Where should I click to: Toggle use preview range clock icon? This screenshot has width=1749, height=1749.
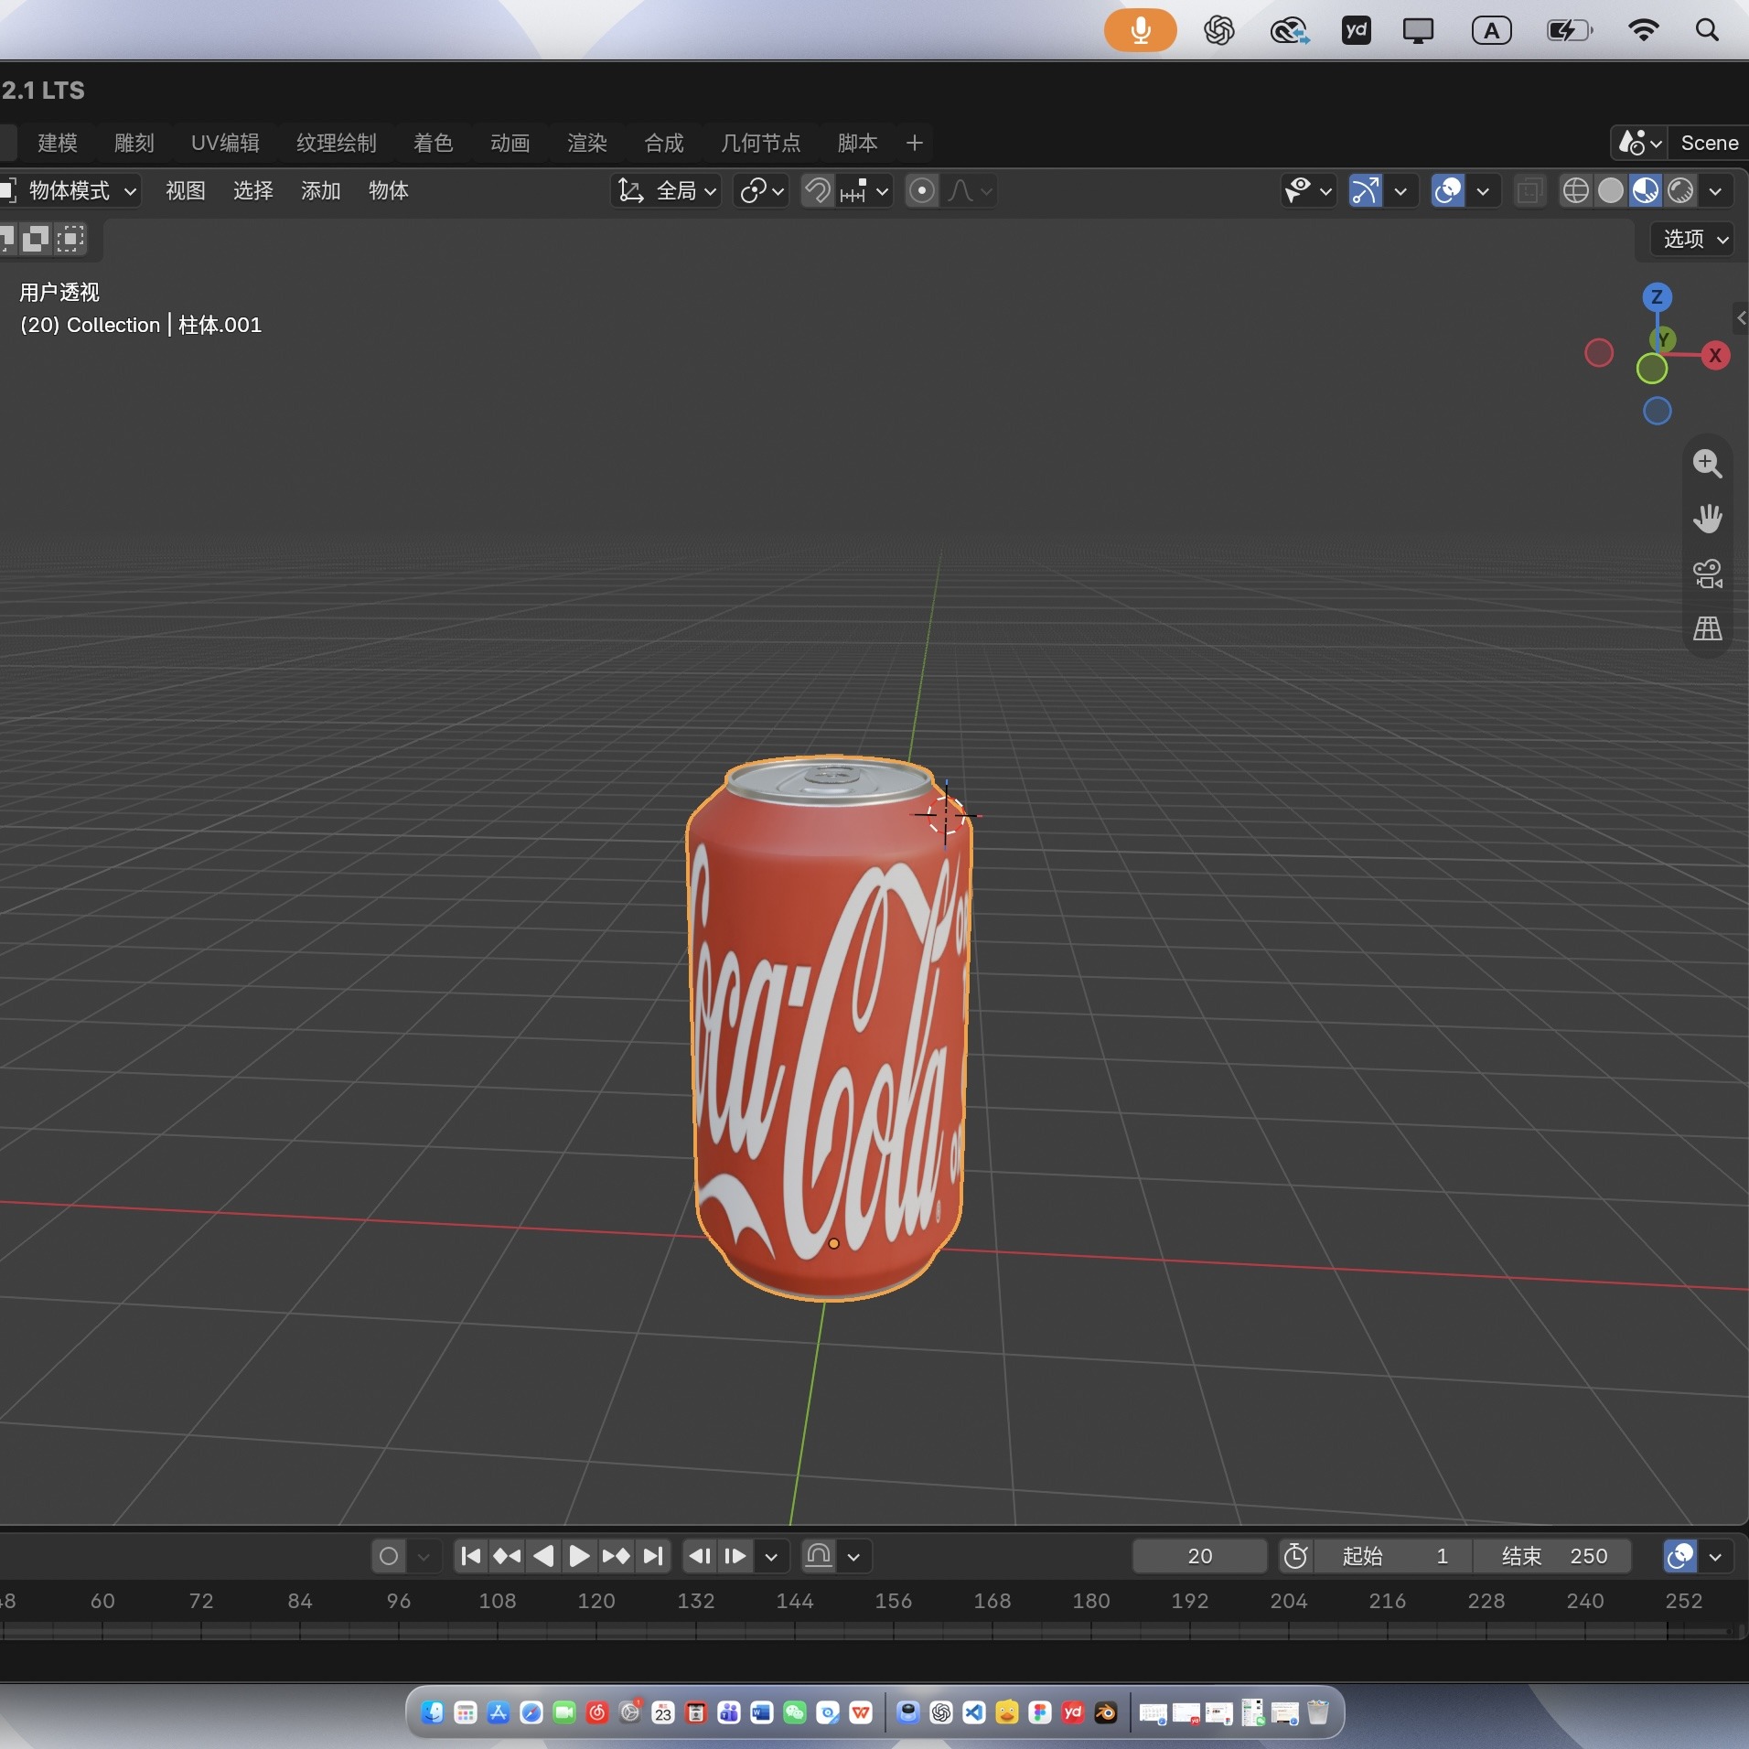point(1295,1556)
